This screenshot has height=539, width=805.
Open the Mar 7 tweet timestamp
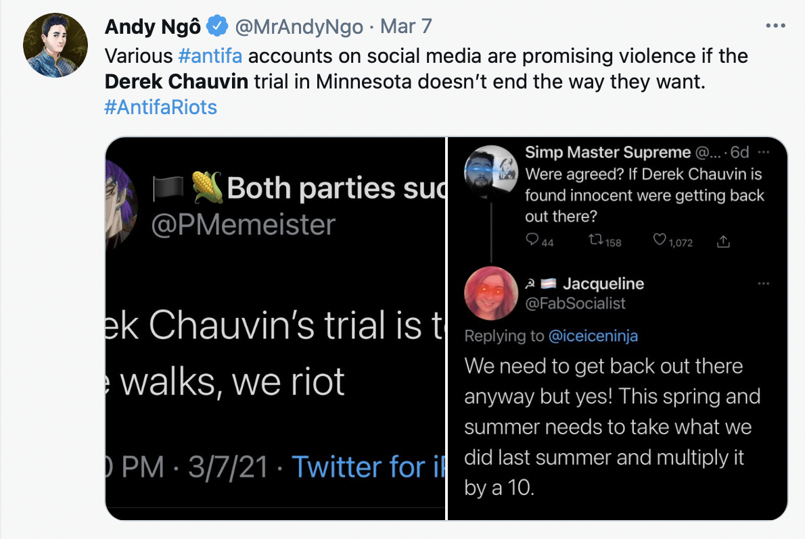click(406, 26)
